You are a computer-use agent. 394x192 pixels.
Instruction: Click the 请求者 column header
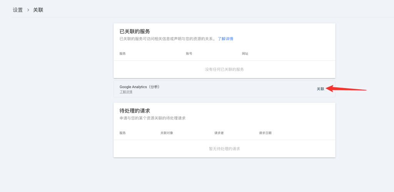[219, 133]
